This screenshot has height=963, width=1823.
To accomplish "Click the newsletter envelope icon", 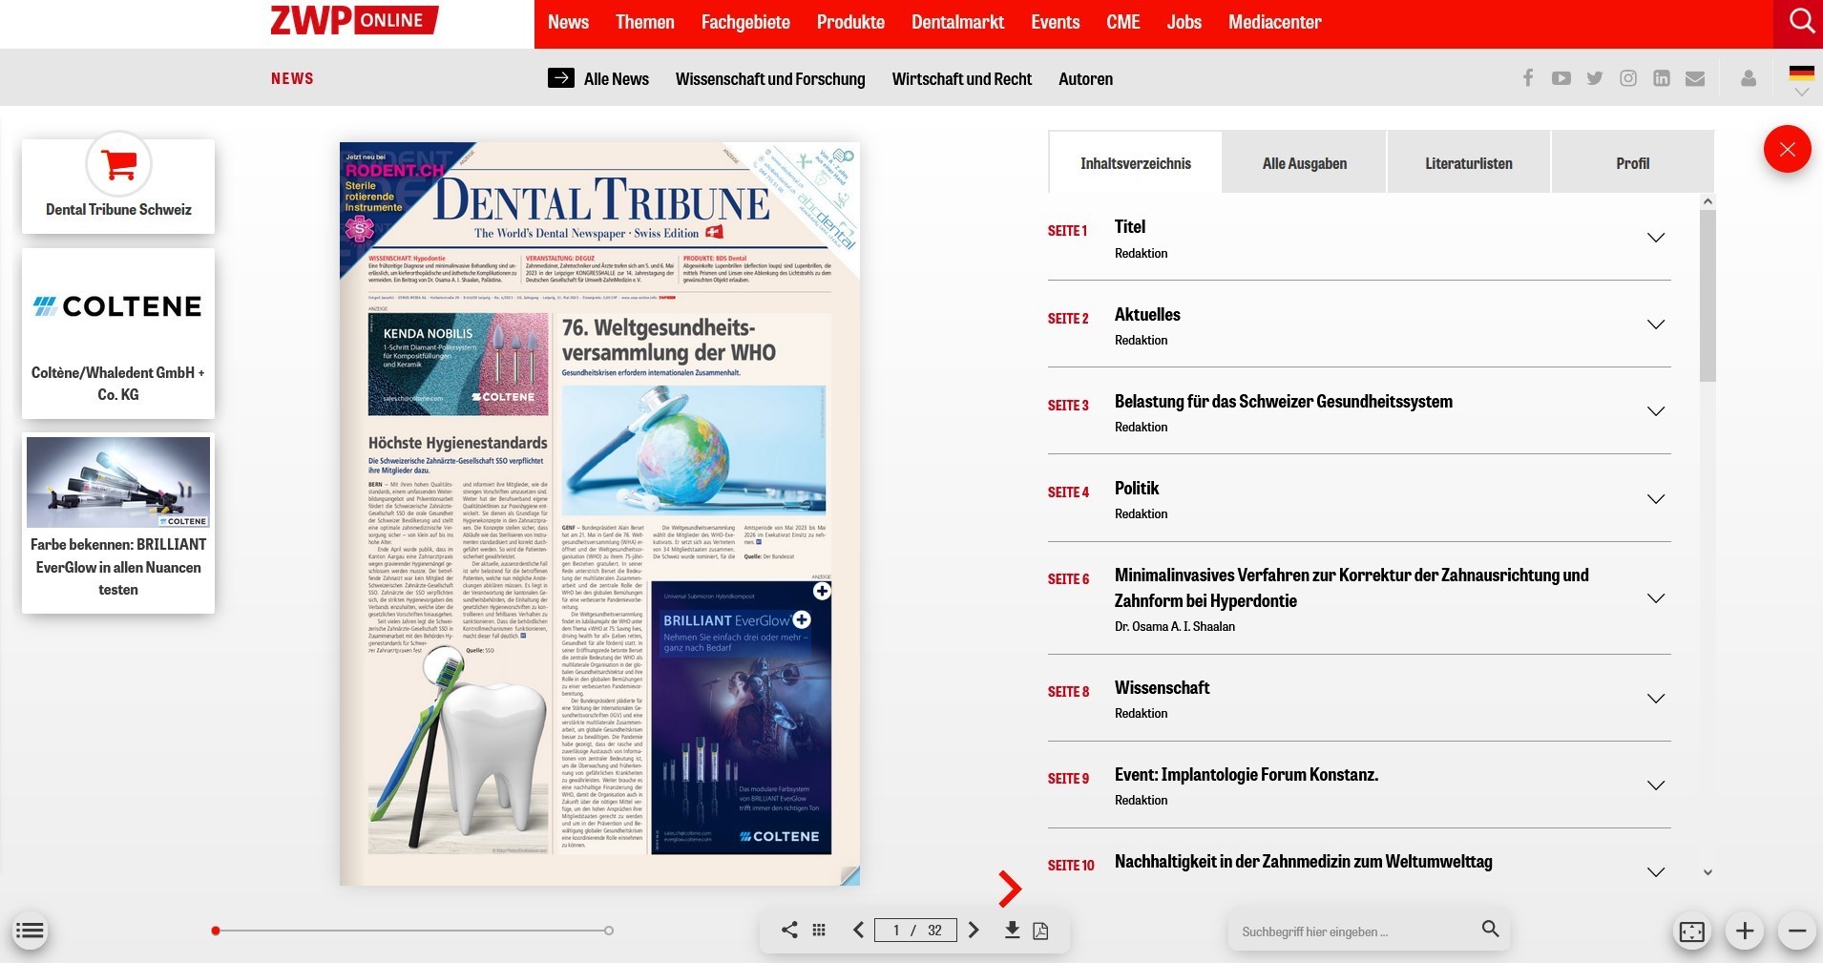I will tap(1695, 78).
